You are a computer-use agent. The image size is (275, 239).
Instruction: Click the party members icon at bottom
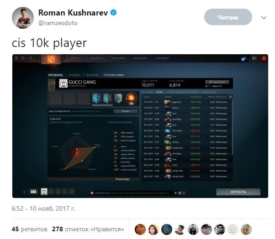point(33,192)
